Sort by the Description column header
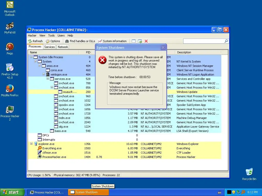 point(198,52)
